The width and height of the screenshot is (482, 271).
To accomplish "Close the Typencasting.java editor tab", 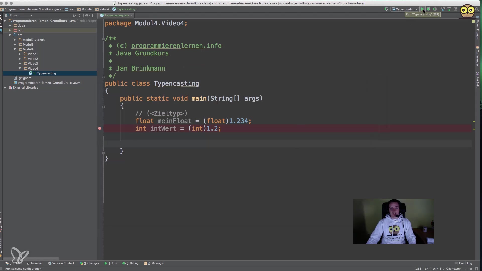I will [131, 16].
